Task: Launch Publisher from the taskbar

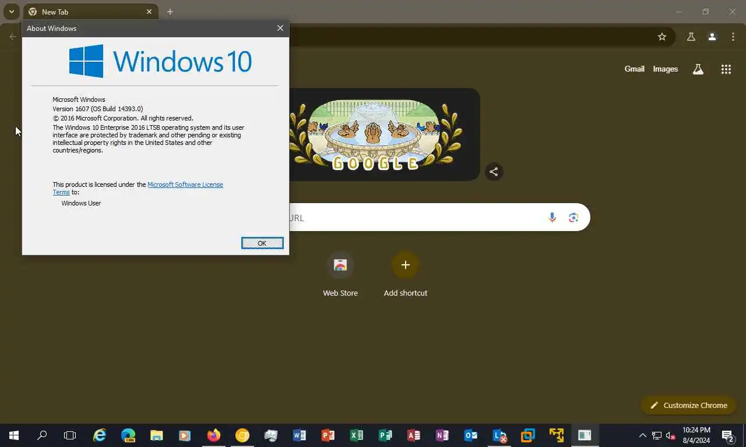Action: pos(385,435)
